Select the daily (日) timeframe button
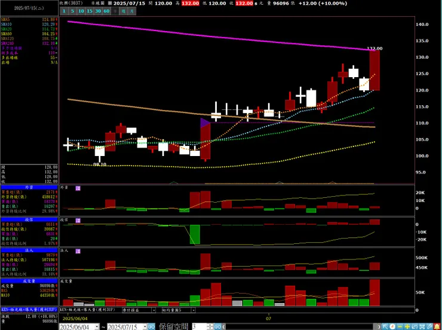This screenshot has width=442, height=330. point(115,11)
